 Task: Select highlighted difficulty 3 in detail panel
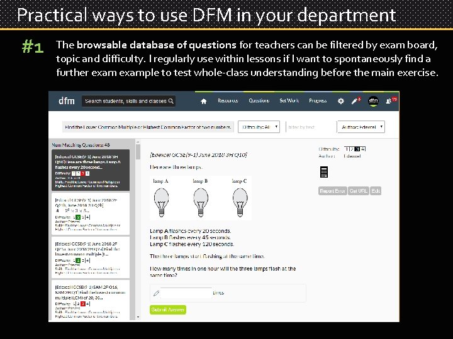point(357,149)
